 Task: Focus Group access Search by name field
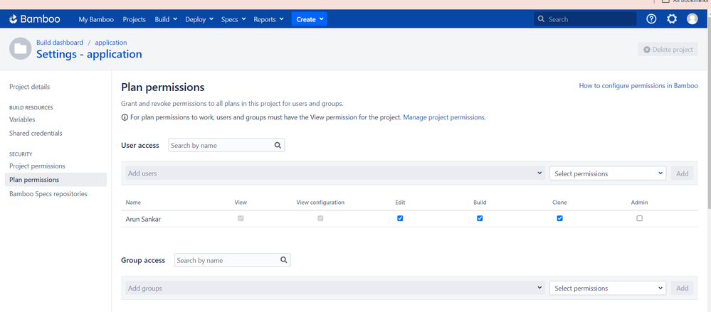232,260
